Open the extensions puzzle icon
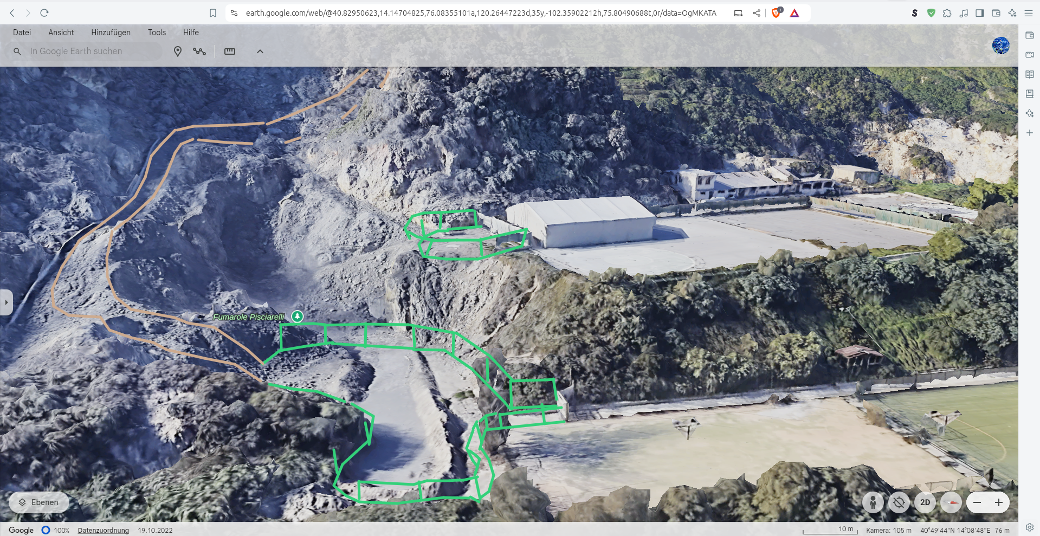The width and height of the screenshot is (1040, 536). (x=947, y=13)
